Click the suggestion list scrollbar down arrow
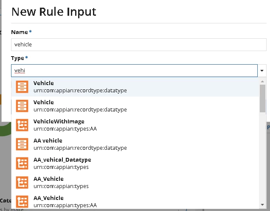270x211 pixels. [262, 205]
